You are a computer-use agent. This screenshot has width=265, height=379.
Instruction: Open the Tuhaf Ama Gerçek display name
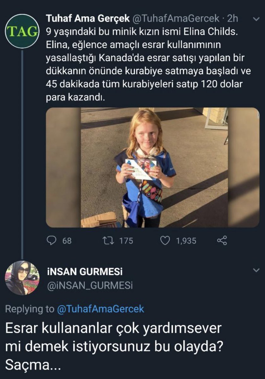(x=88, y=19)
